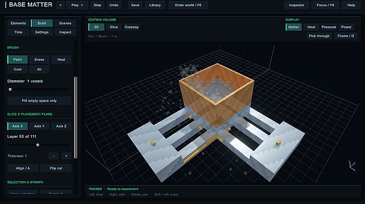Click Align / A button

point(23,168)
